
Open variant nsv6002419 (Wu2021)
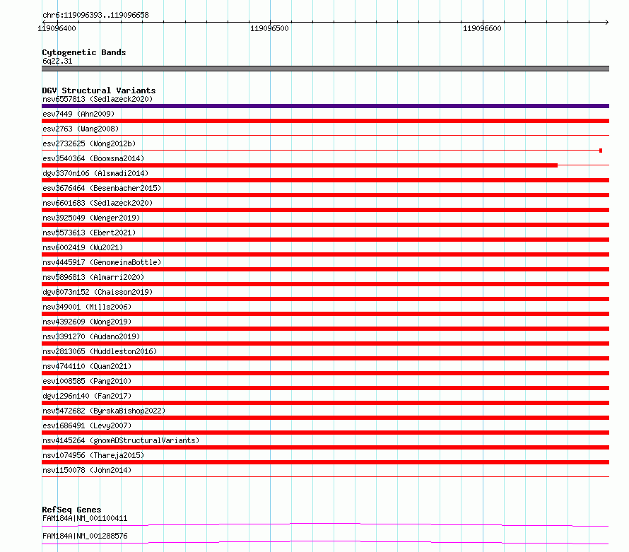(x=83, y=247)
